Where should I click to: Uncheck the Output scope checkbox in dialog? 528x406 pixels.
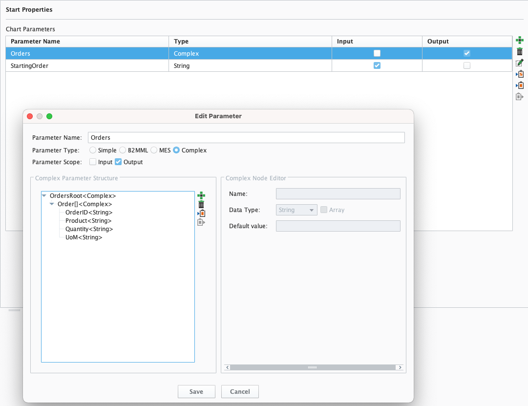pos(118,162)
